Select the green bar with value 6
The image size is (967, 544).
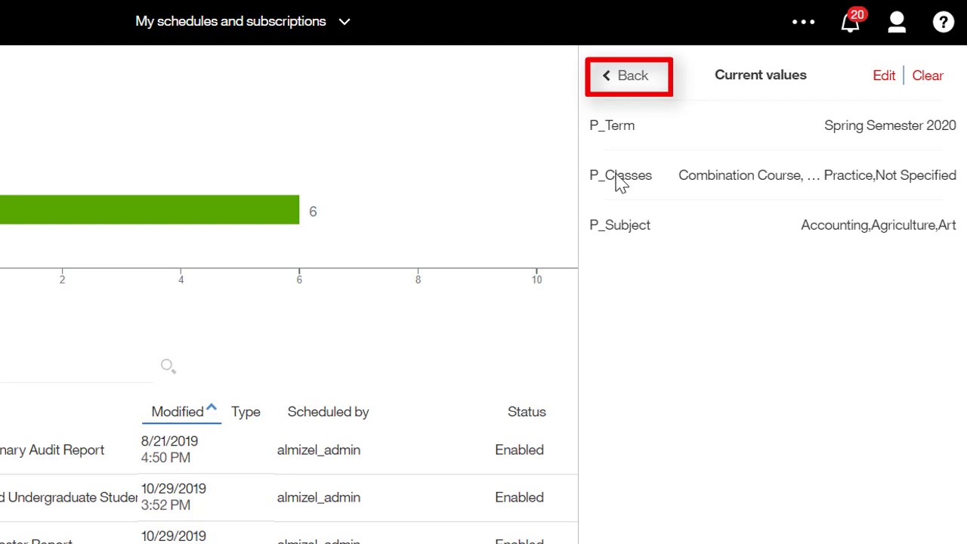point(150,210)
